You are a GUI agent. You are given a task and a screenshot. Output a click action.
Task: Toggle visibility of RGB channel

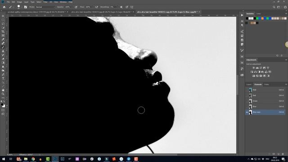247,90
